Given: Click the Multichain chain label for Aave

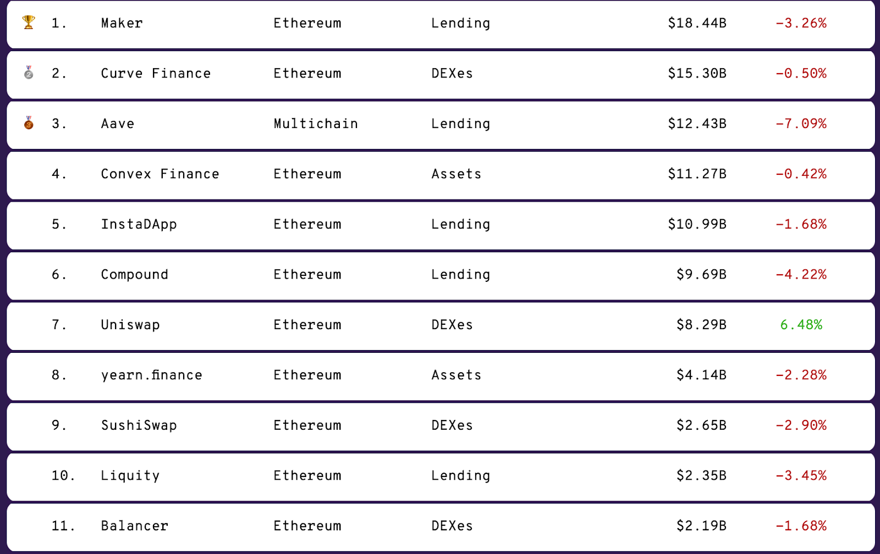Looking at the screenshot, I should coord(316,124).
